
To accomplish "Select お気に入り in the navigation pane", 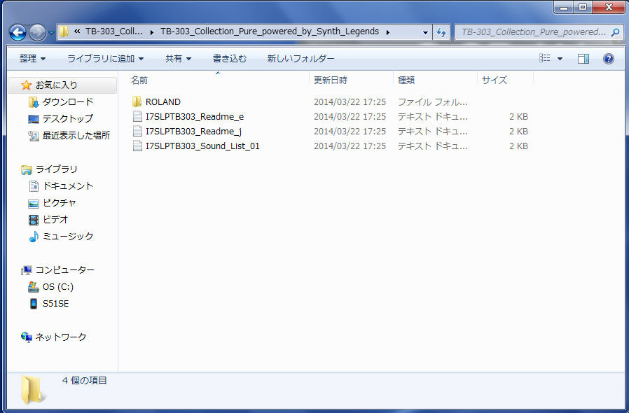I will tap(57, 85).
